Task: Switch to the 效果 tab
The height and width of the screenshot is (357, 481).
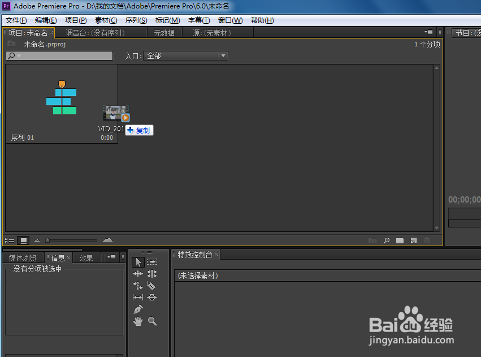Action: pyautogui.click(x=86, y=258)
